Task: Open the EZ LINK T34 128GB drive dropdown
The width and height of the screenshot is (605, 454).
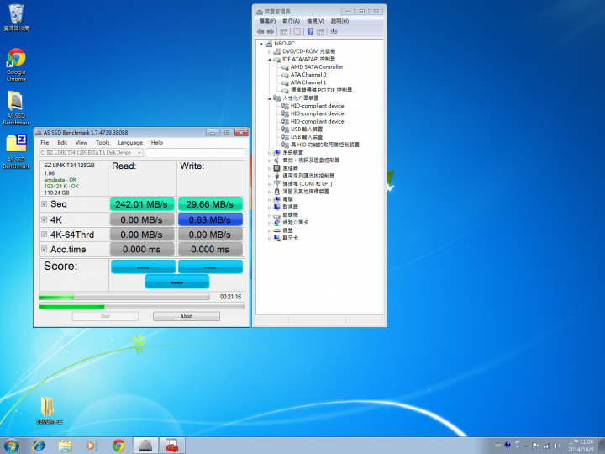Action: click(x=92, y=153)
